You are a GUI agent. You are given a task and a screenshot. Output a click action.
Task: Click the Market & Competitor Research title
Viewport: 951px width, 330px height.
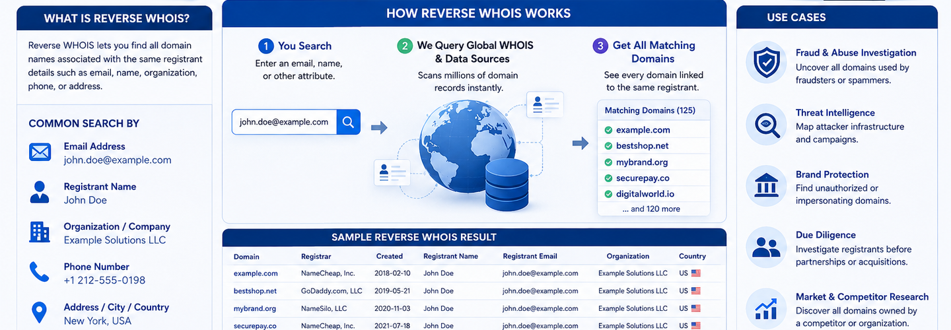point(862,297)
